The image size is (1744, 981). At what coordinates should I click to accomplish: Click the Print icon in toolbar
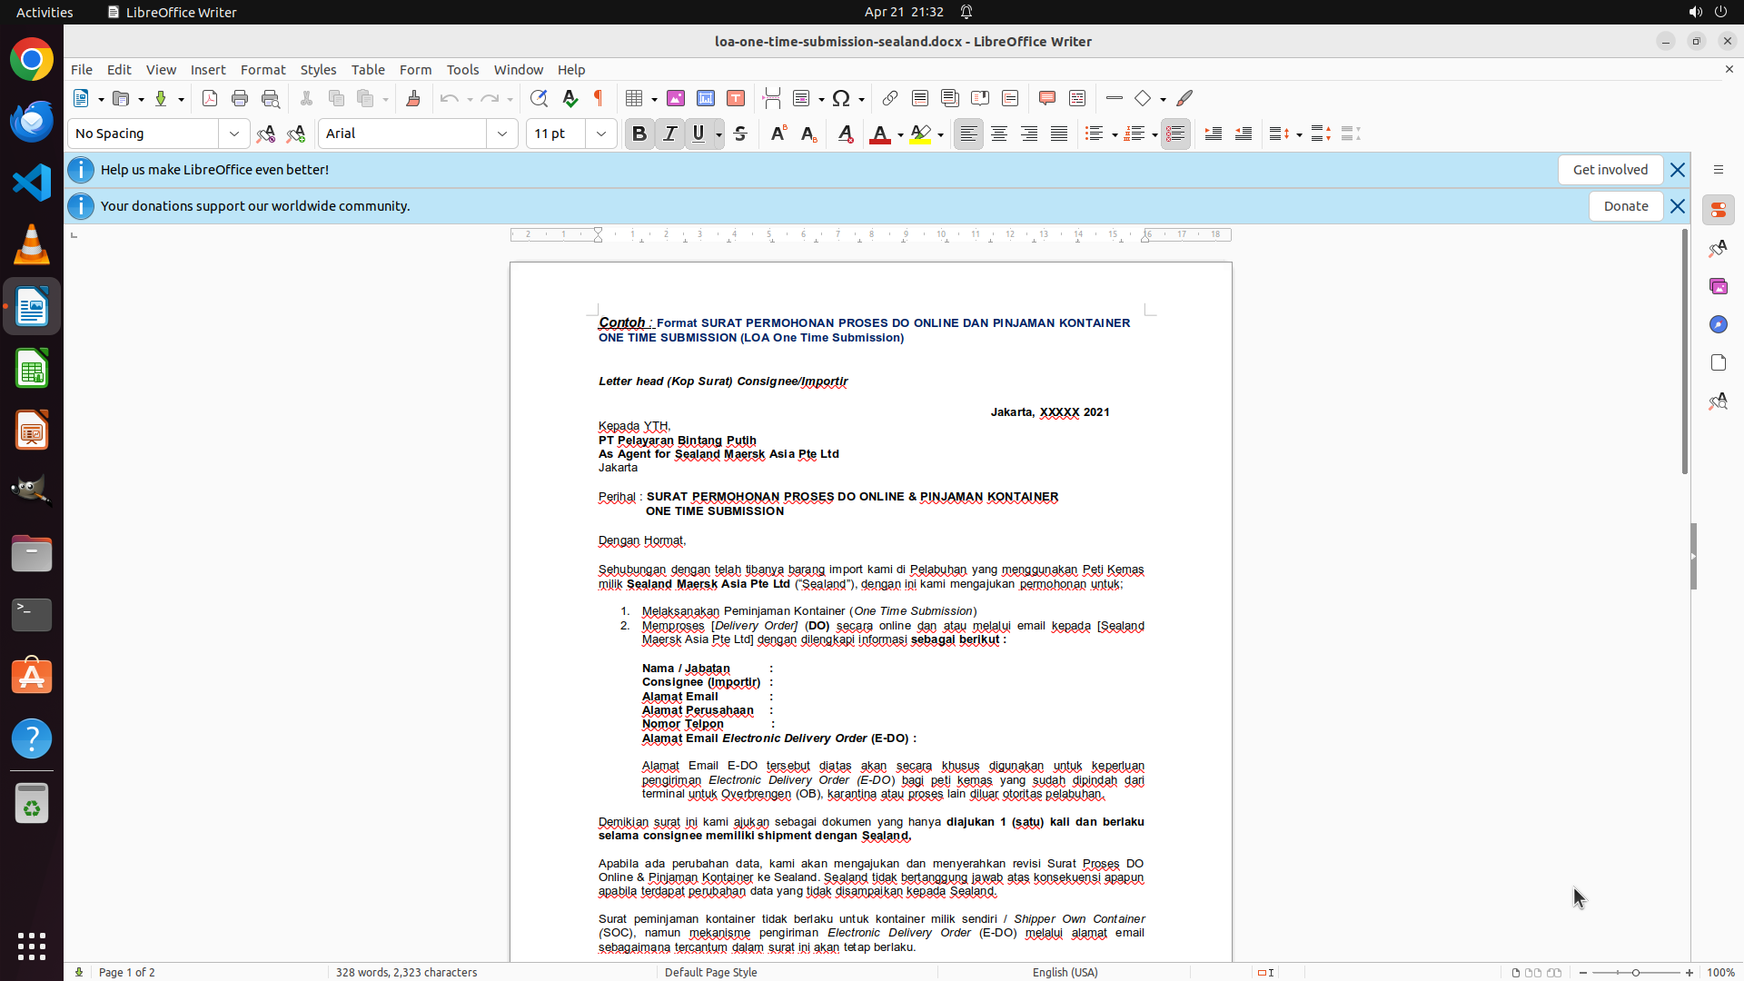point(240,98)
